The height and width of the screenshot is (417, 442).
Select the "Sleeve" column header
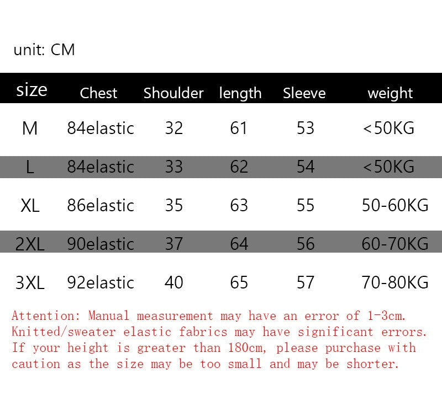click(x=304, y=93)
